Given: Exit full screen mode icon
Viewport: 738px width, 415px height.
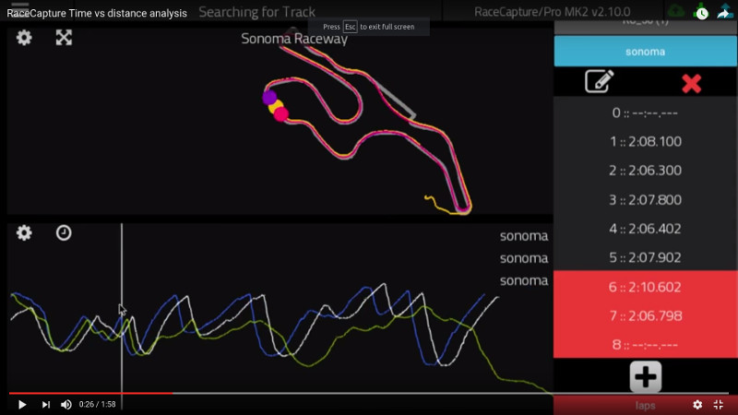Looking at the screenshot, I should pos(719,404).
